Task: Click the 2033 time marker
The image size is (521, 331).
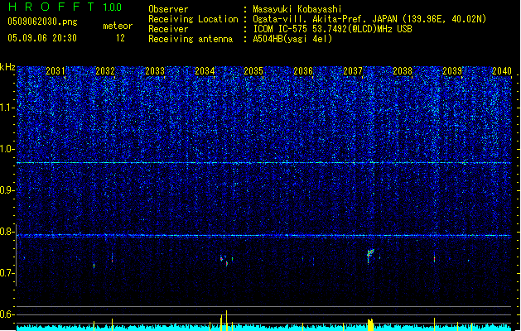Action: coord(155,71)
